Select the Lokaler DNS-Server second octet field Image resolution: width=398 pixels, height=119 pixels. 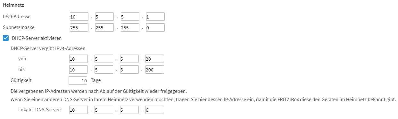point(104,110)
